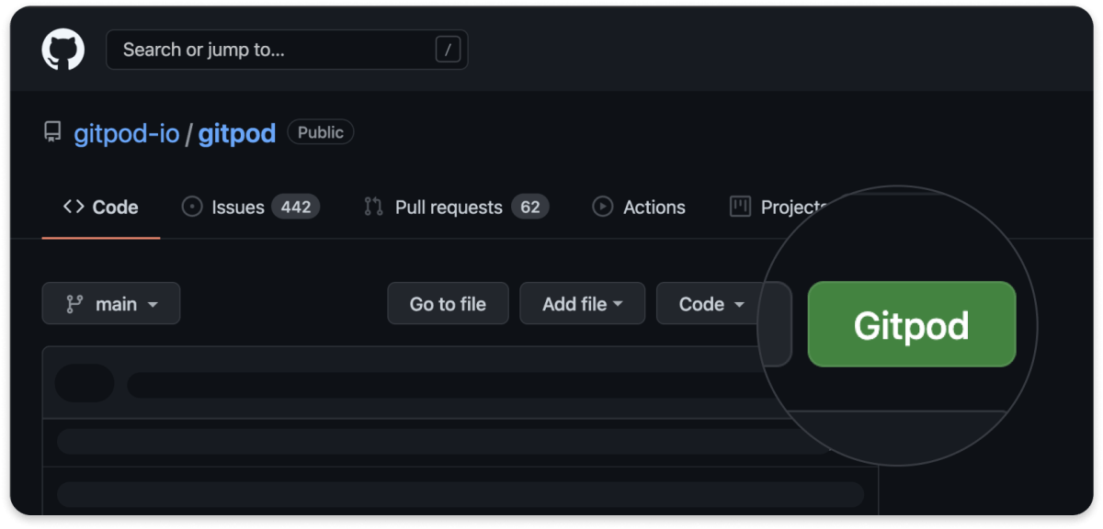Open the main branch selector

[110, 303]
